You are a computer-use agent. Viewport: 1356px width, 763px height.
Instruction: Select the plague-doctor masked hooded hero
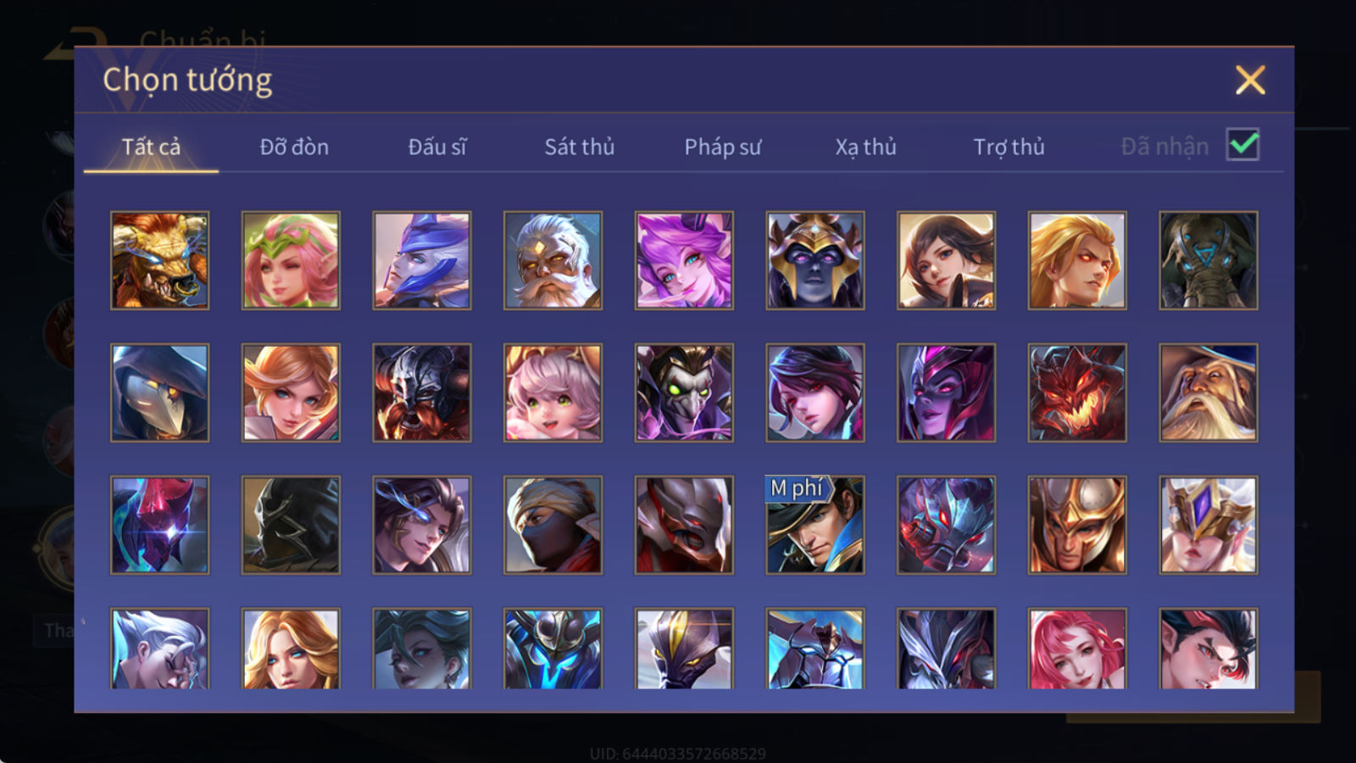[x=160, y=393]
